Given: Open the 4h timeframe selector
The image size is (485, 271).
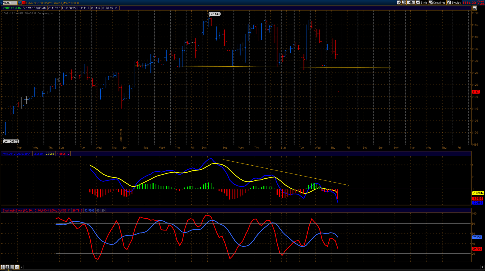Looking at the screenshot, I should [411, 2].
